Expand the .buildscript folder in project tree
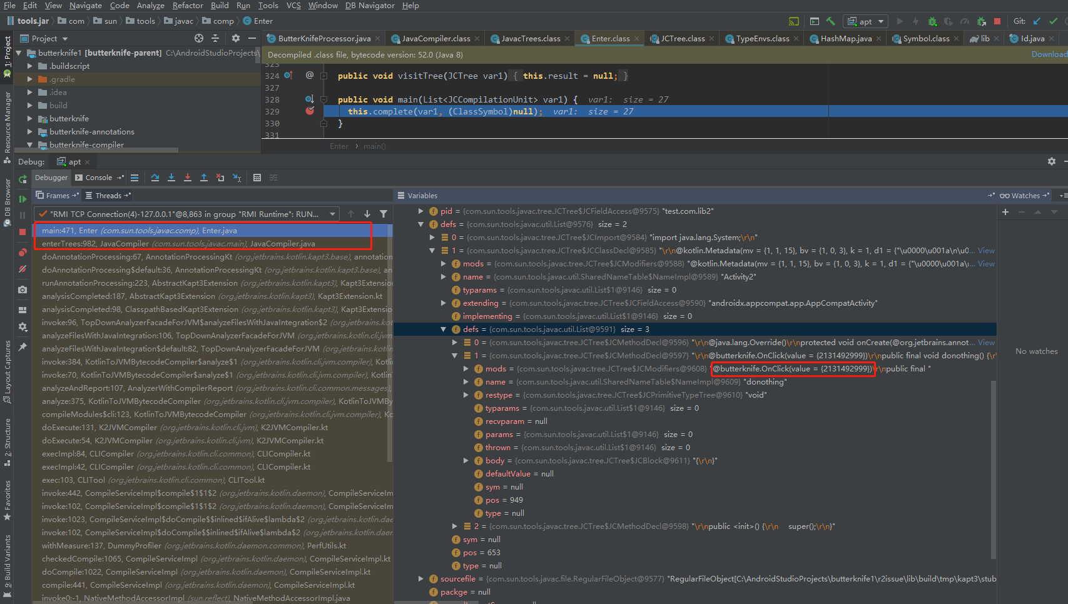1068x604 pixels. coord(29,66)
